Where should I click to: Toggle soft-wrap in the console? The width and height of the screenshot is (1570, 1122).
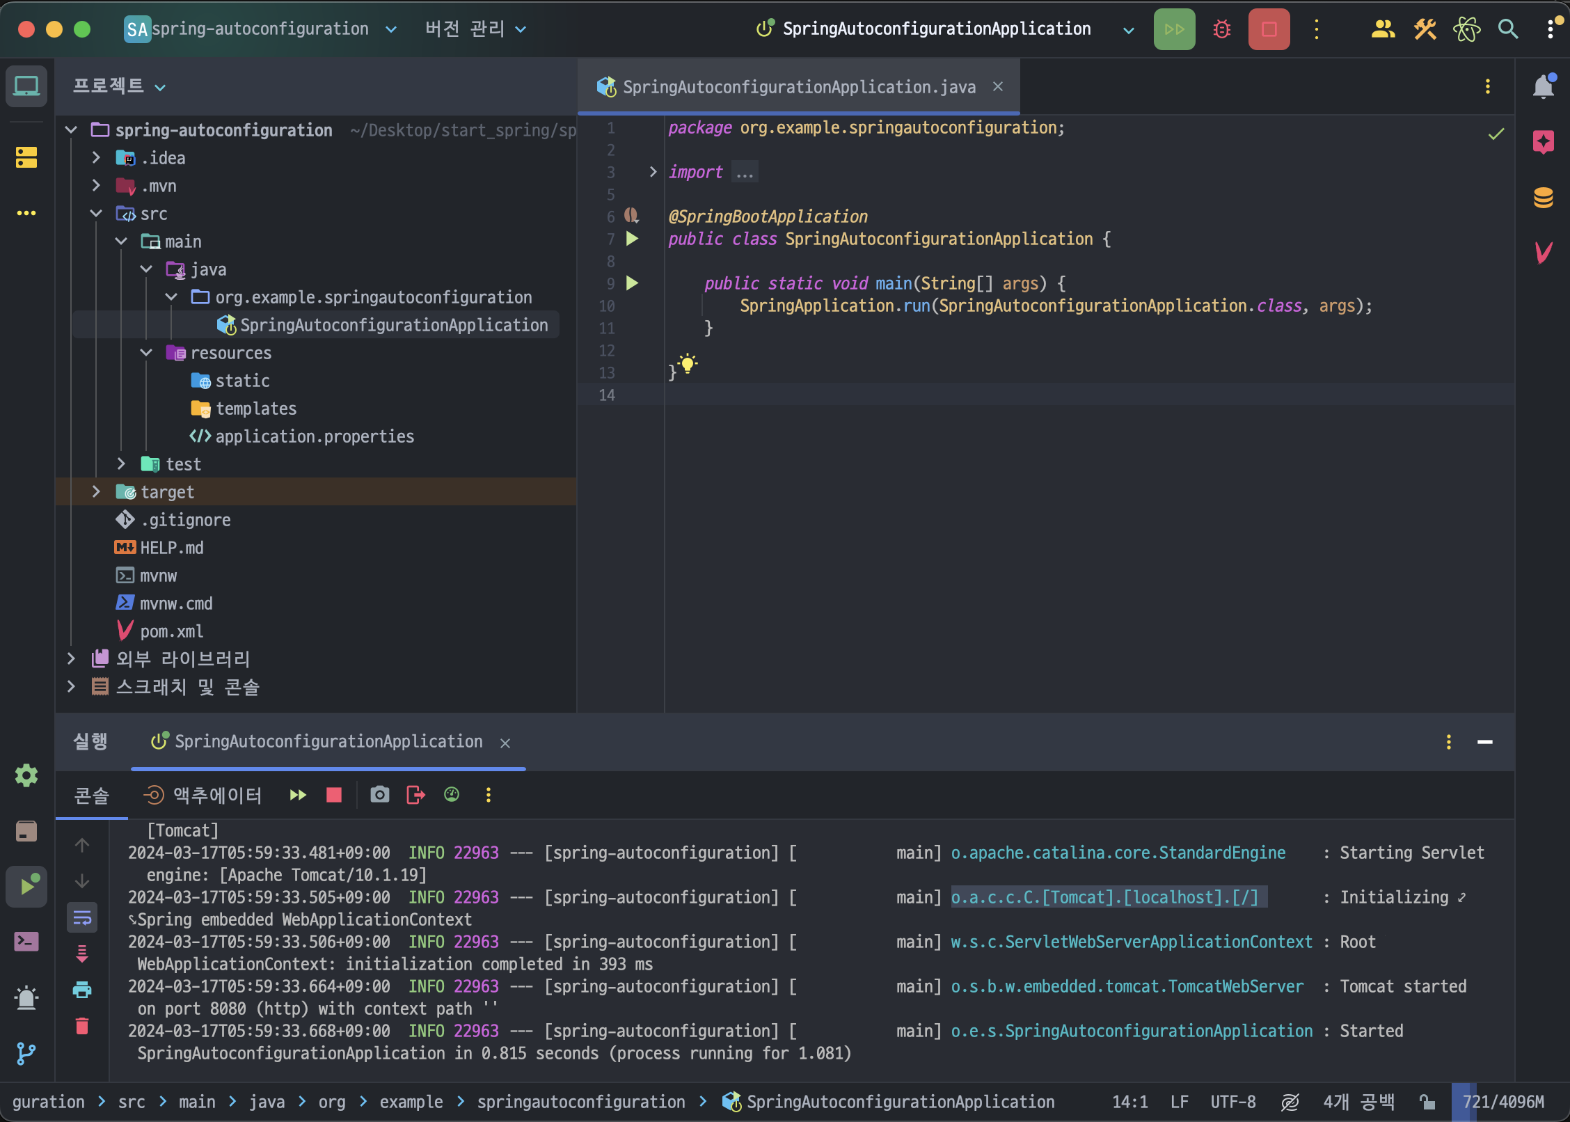point(82,918)
